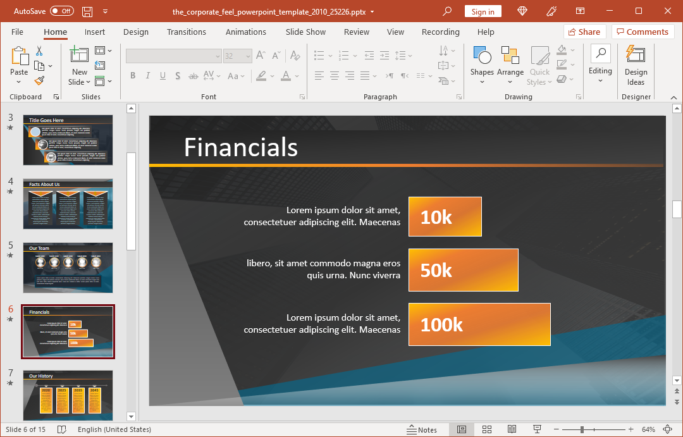Start Slide Show from status bar
Viewport: 683px width, 437px height.
coord(536,429)
